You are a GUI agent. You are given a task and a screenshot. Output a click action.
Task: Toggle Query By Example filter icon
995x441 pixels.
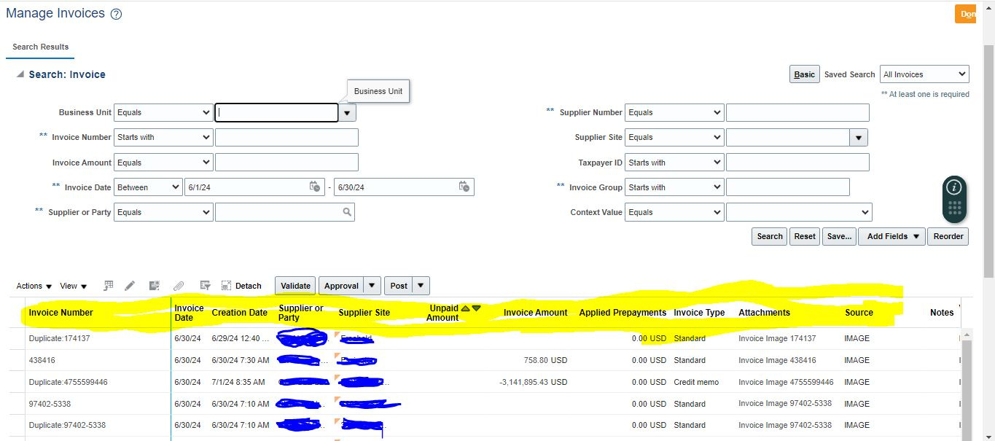tap(206, 285)
